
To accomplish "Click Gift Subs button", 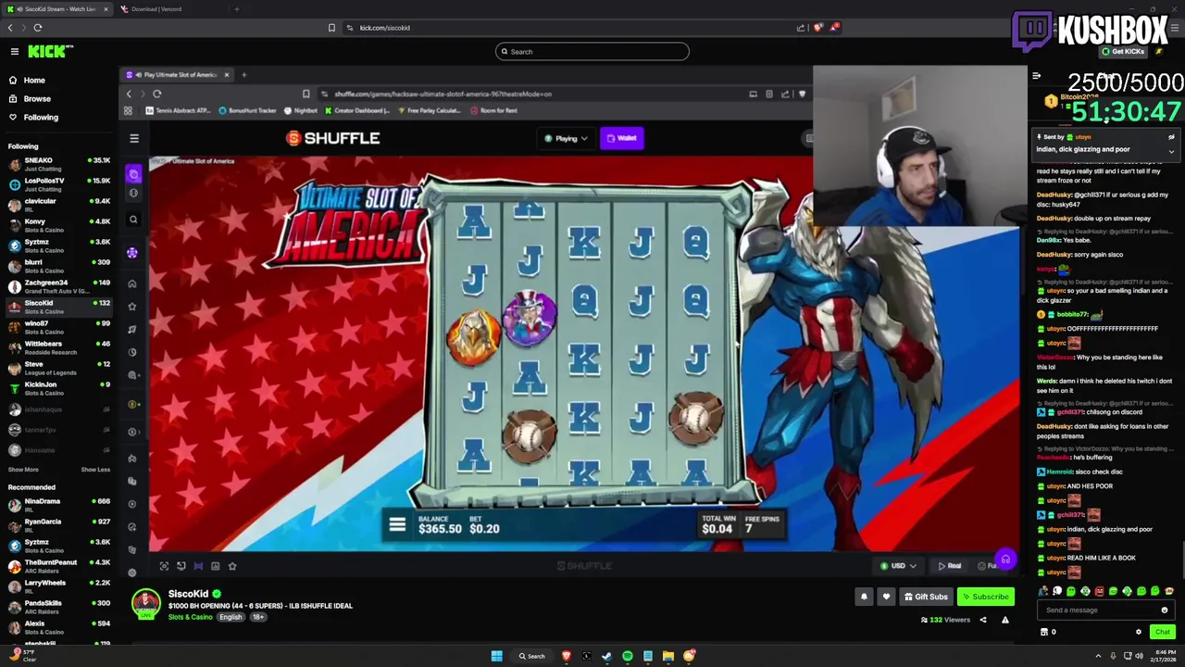I will click(926, 597).
